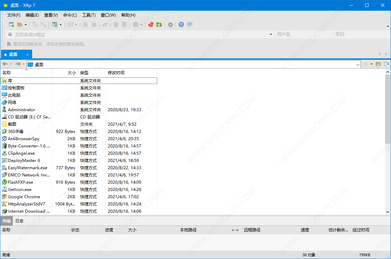Open the 命令(C) menu
This screenshot has width=391, height=259.
point(70,15)
